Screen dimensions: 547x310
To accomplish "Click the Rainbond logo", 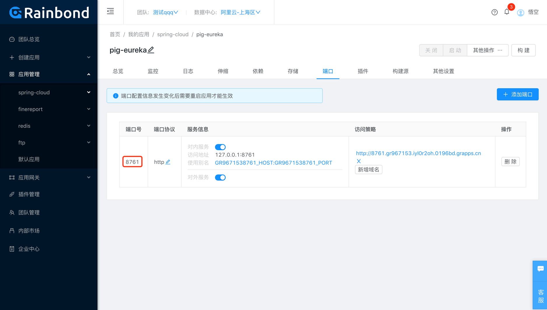I will click(49, 13).
